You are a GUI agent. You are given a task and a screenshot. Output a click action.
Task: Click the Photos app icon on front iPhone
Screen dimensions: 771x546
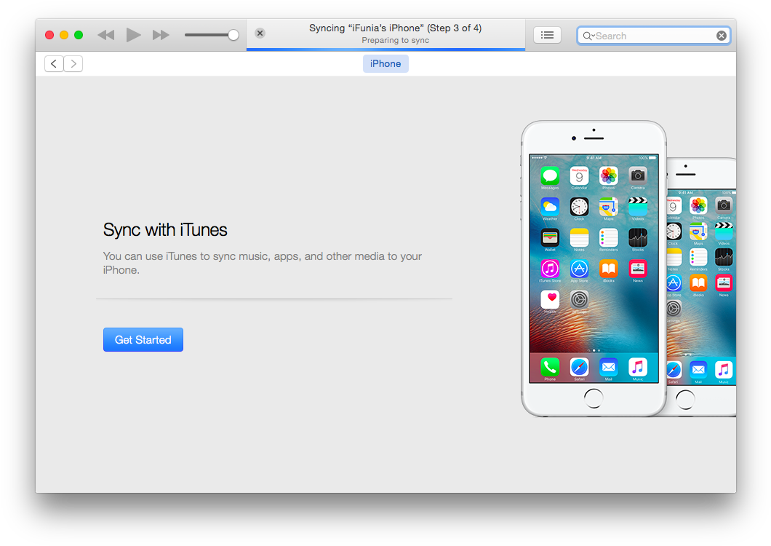608,175
